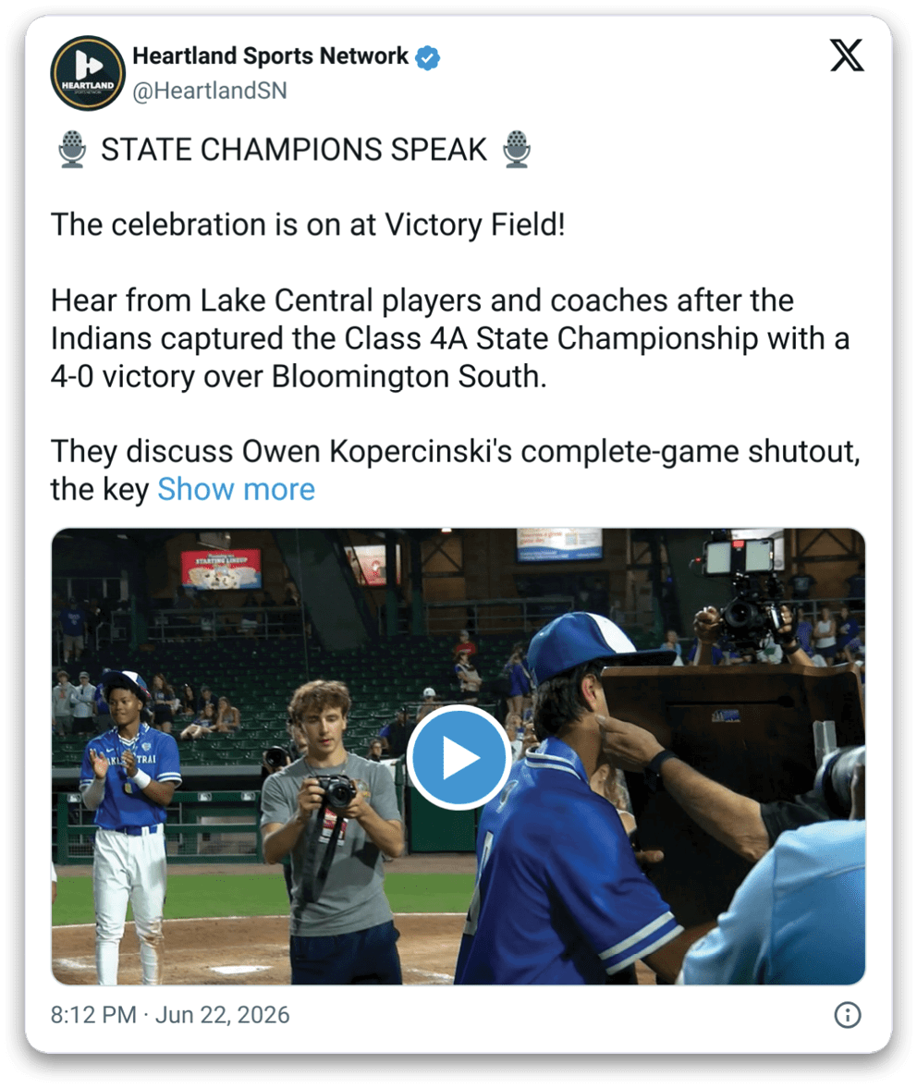The image size is (917, 1088).
Task: Click the STATE CHAMPIONS SPEAK headline
Action: pos(294,150)
